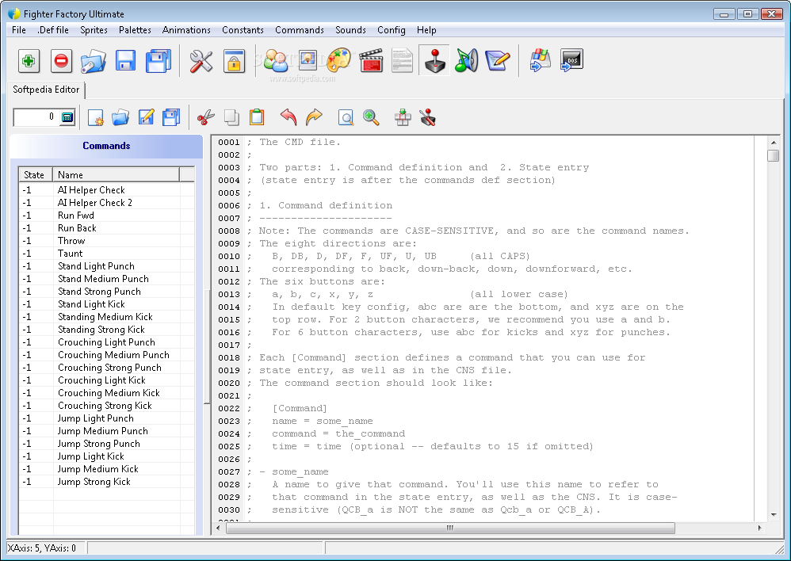Click the edit pencil-on-page icon
791x561 pixels.
146,117
